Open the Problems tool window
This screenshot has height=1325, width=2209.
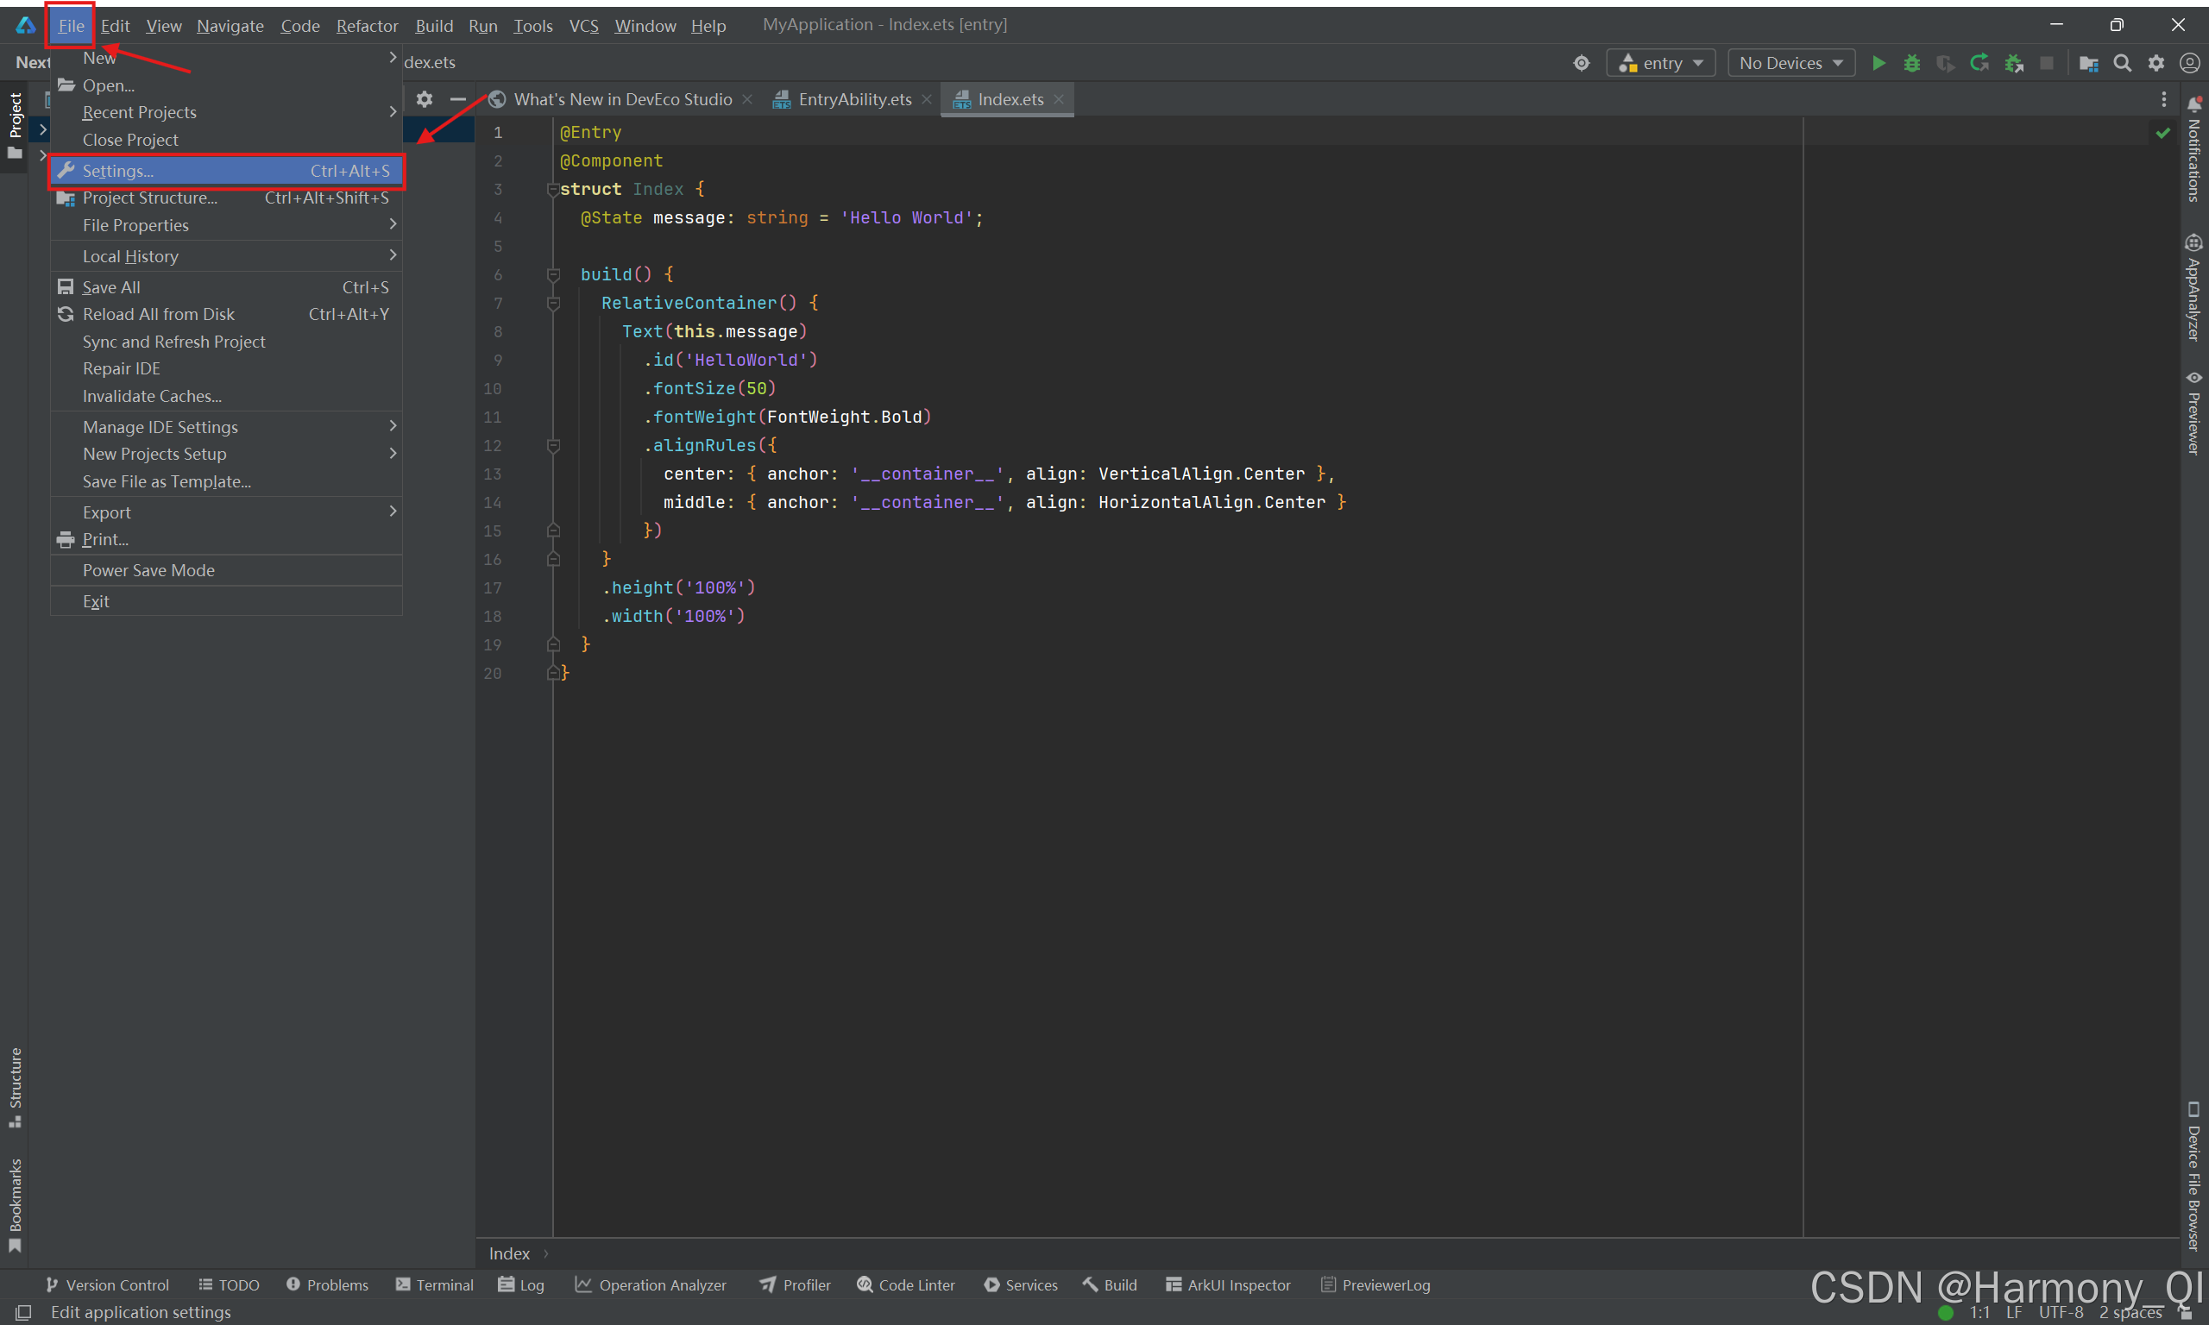click(x=327, y=1284)
